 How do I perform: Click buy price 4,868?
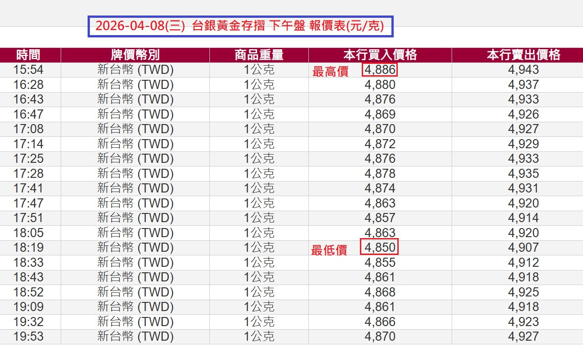380,292
